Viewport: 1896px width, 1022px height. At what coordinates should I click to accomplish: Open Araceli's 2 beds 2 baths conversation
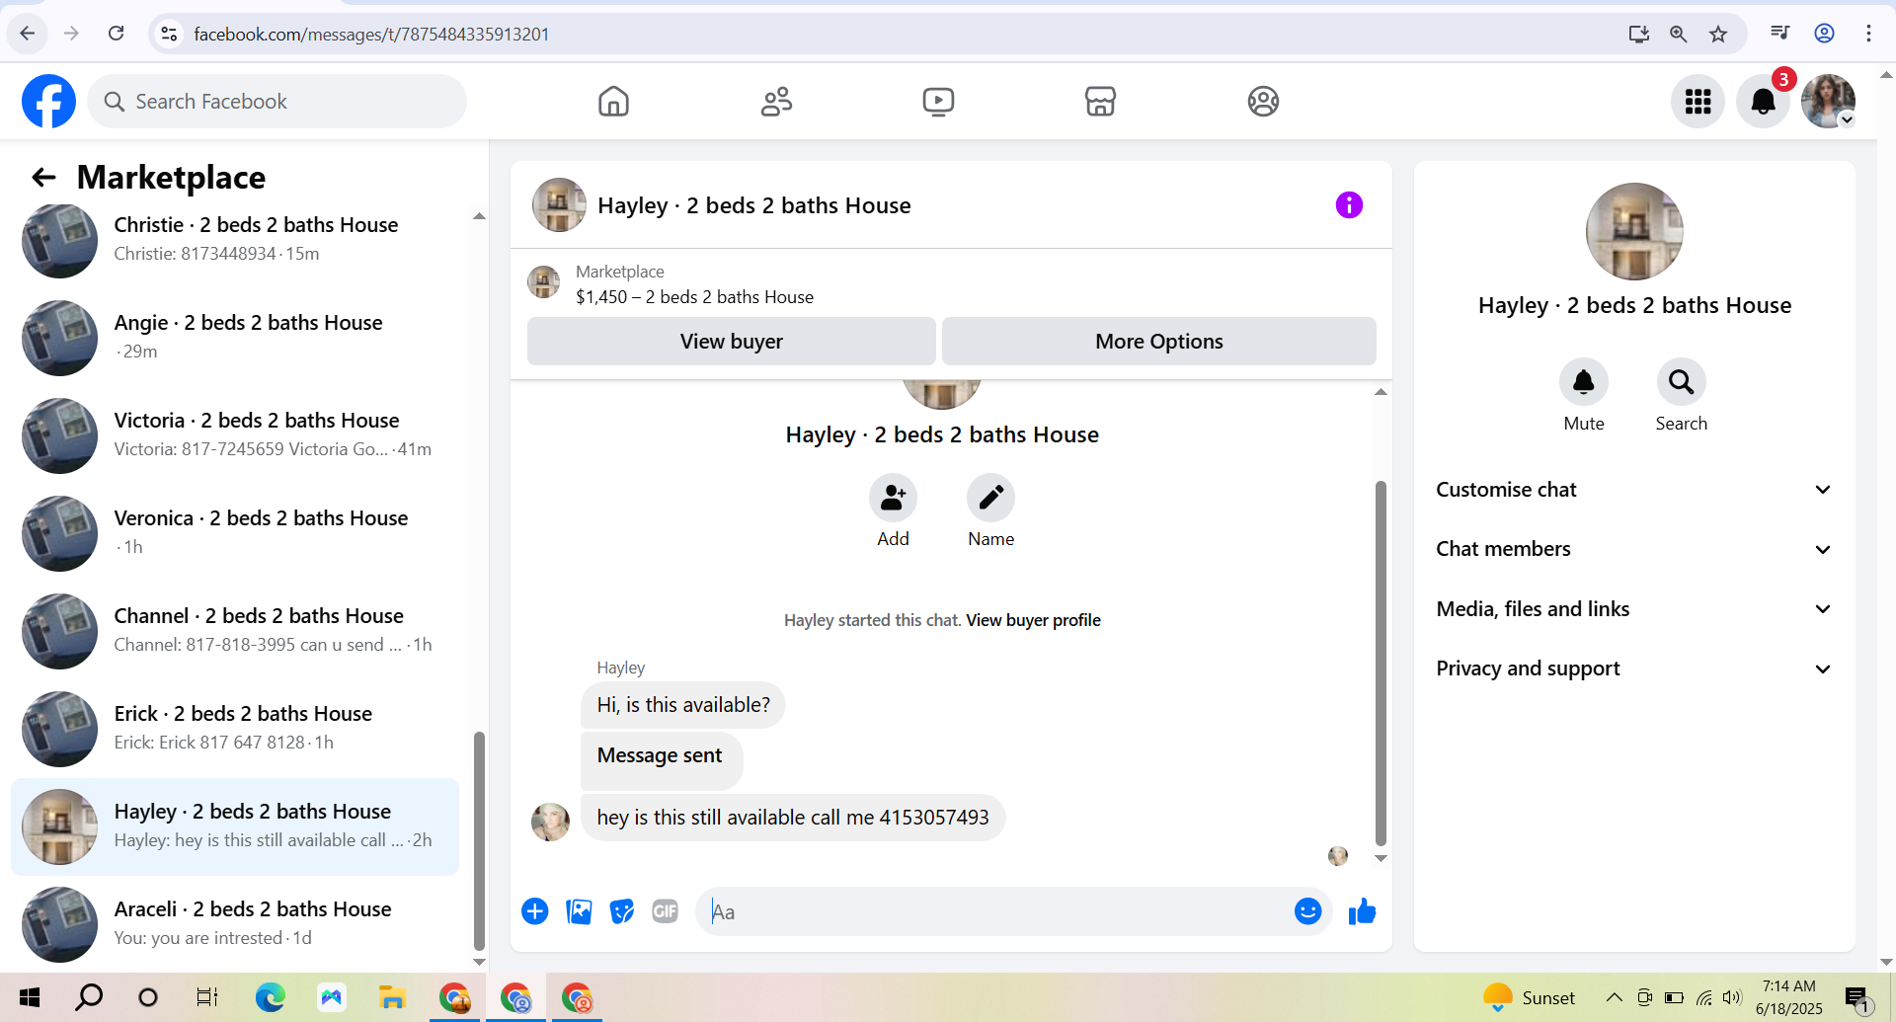pos(235,924)
